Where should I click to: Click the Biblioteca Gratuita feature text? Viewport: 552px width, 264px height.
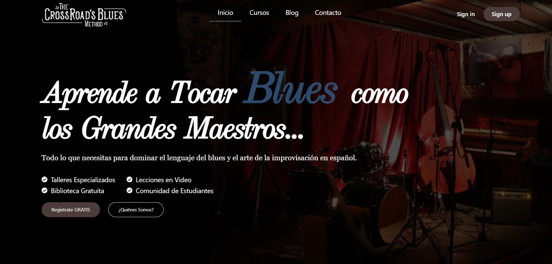pyautogui.click(x=78, y=191)
